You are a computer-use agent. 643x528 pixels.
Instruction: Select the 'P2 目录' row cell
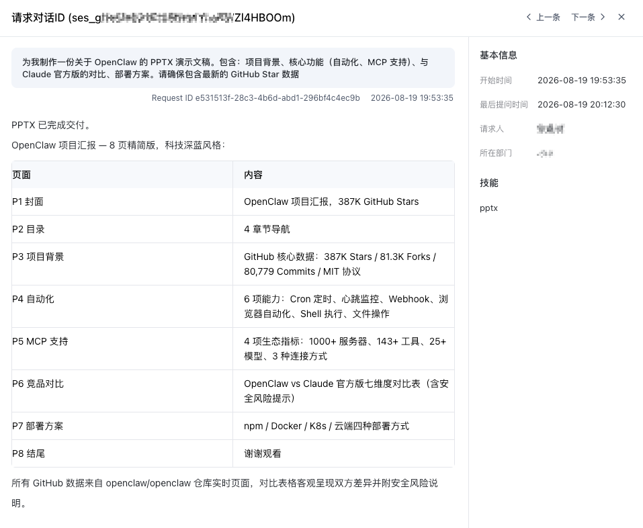(122, 229)
